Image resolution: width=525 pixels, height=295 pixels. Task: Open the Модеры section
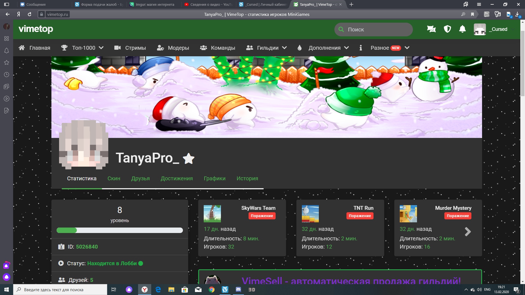coord(173,48)
